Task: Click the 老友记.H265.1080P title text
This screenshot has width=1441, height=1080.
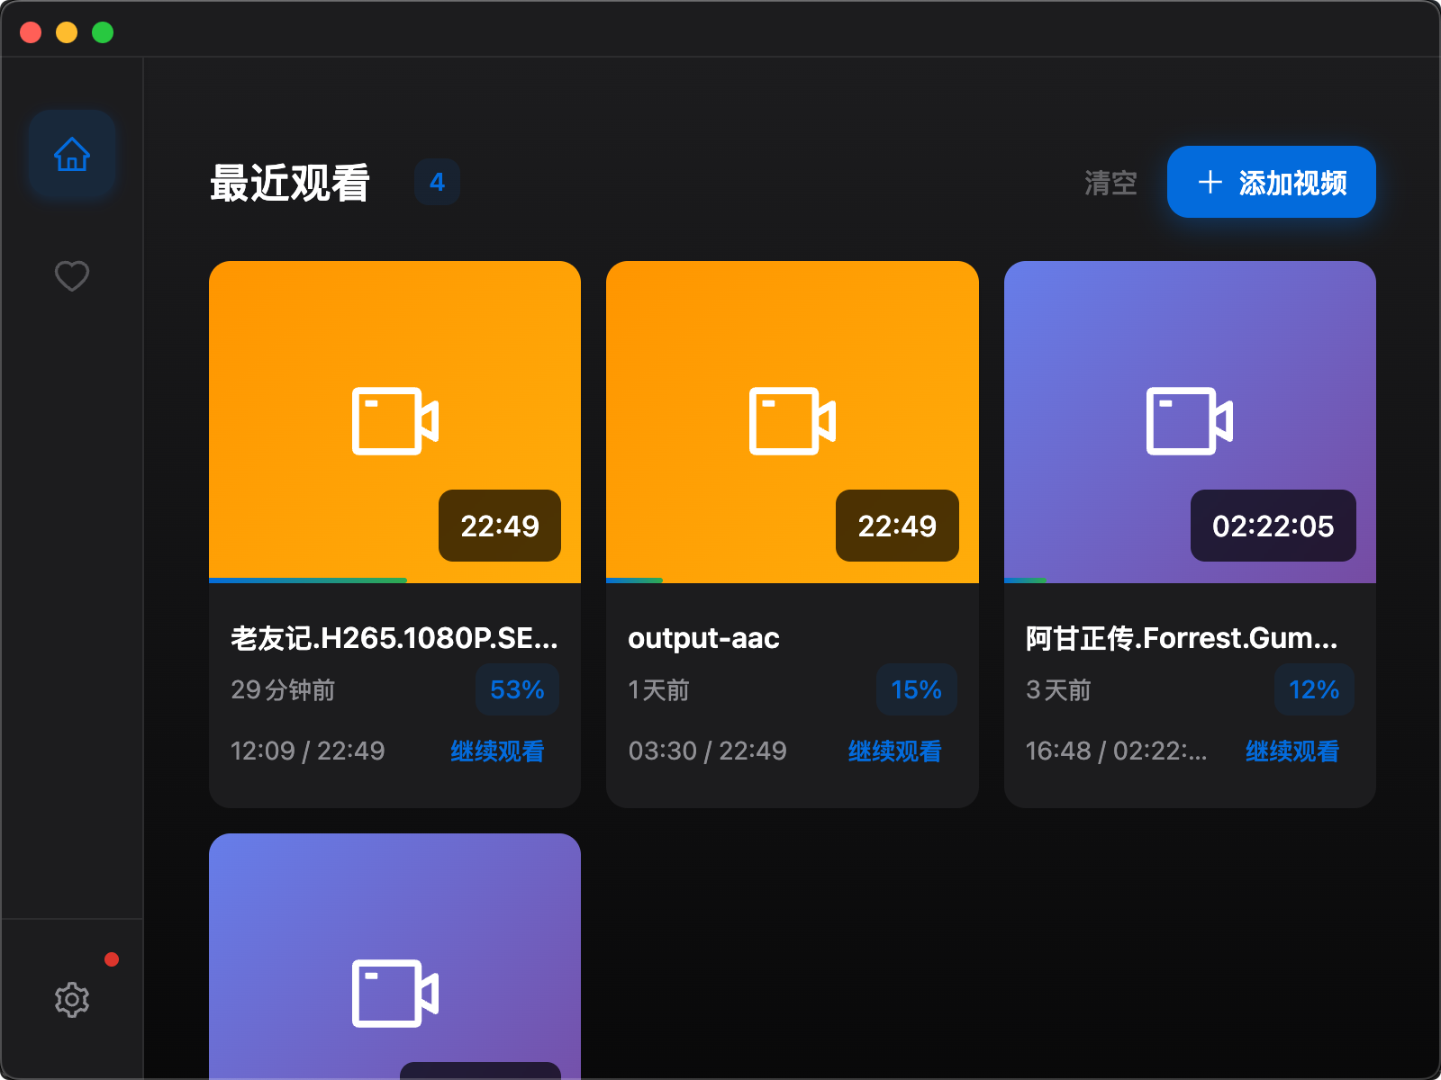Action: 394,638
